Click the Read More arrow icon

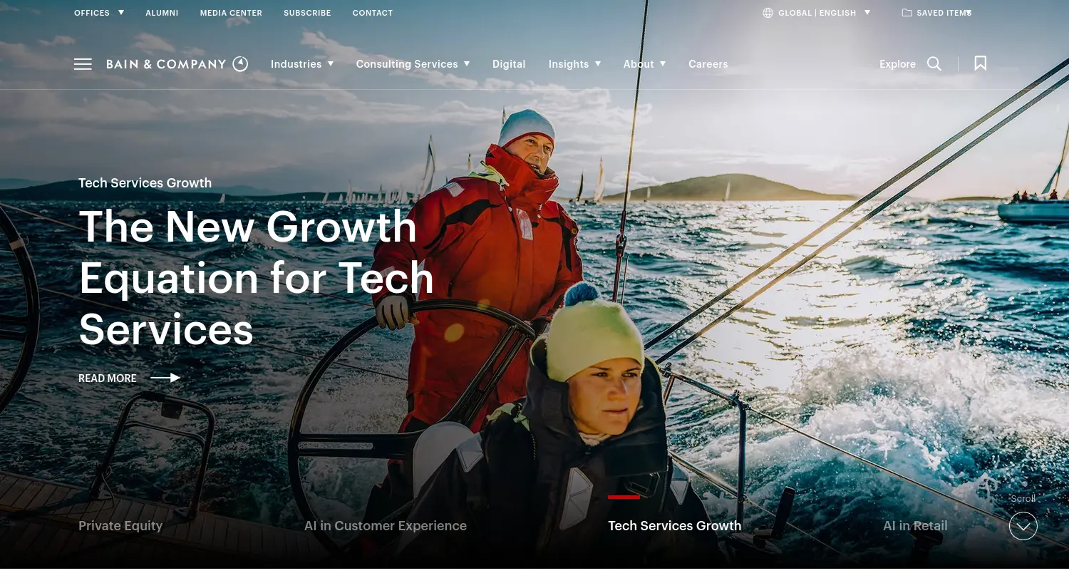165,378
